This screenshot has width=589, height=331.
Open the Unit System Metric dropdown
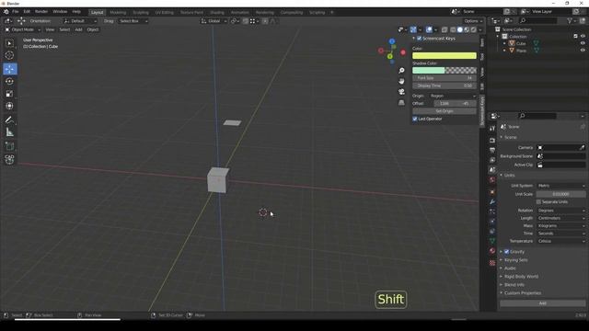tap(560, 186)
